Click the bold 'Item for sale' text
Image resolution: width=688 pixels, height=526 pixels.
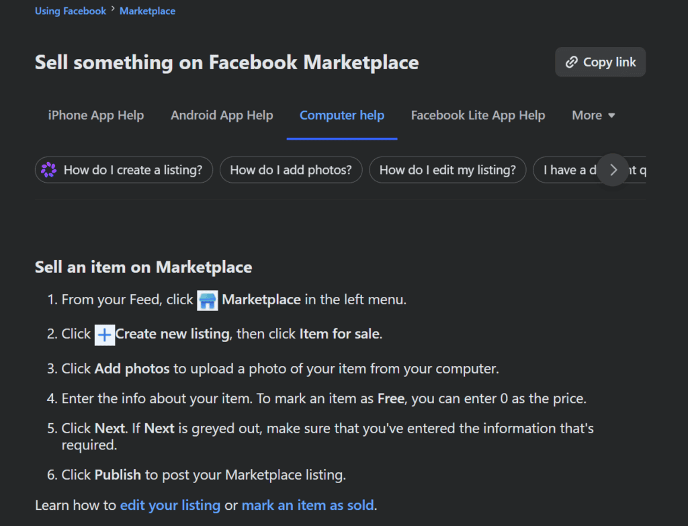tap(339, 334)
